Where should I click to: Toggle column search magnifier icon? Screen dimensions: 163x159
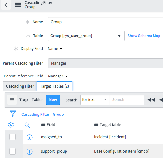pyautogui.click(x=27, y=125)
